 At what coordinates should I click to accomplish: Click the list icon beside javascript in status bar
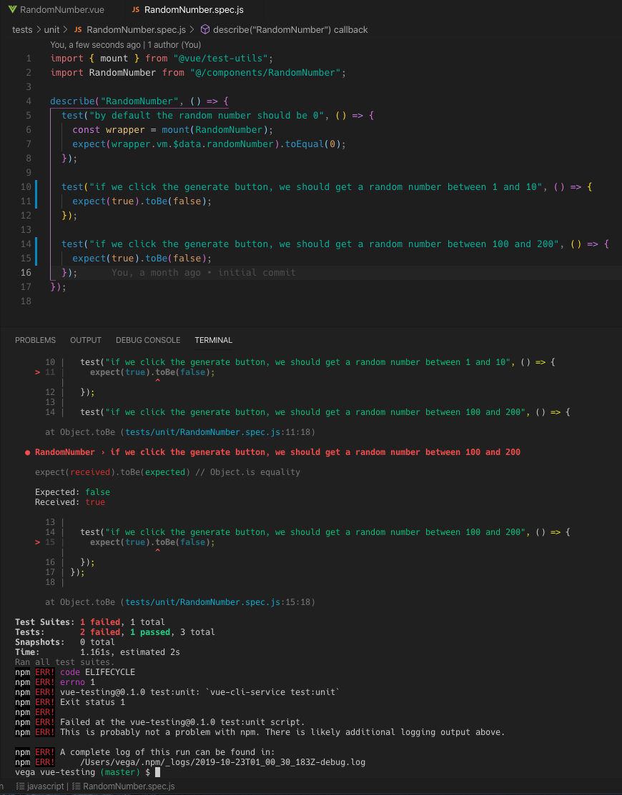pos(20,786)
